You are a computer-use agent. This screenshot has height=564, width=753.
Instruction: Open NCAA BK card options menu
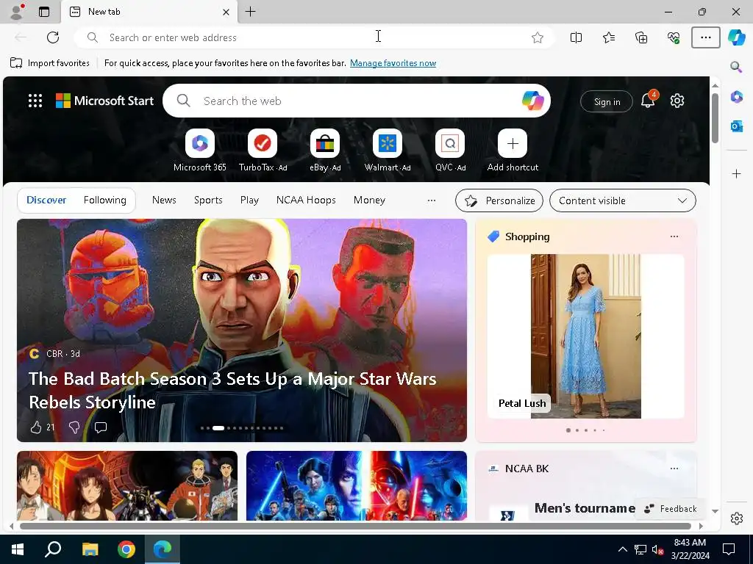point(674,469)
